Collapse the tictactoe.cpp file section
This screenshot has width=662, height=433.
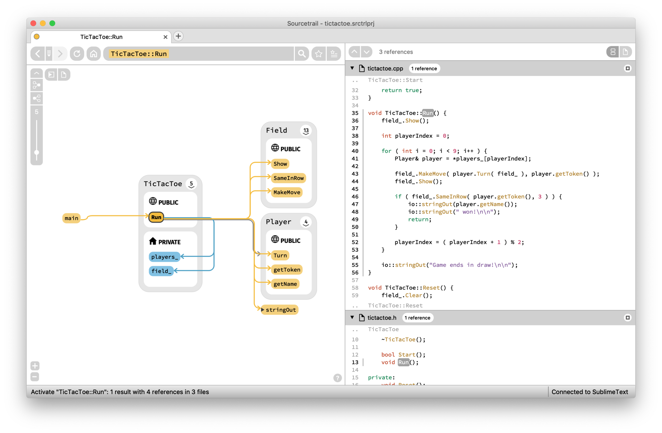tap(352, 68)
